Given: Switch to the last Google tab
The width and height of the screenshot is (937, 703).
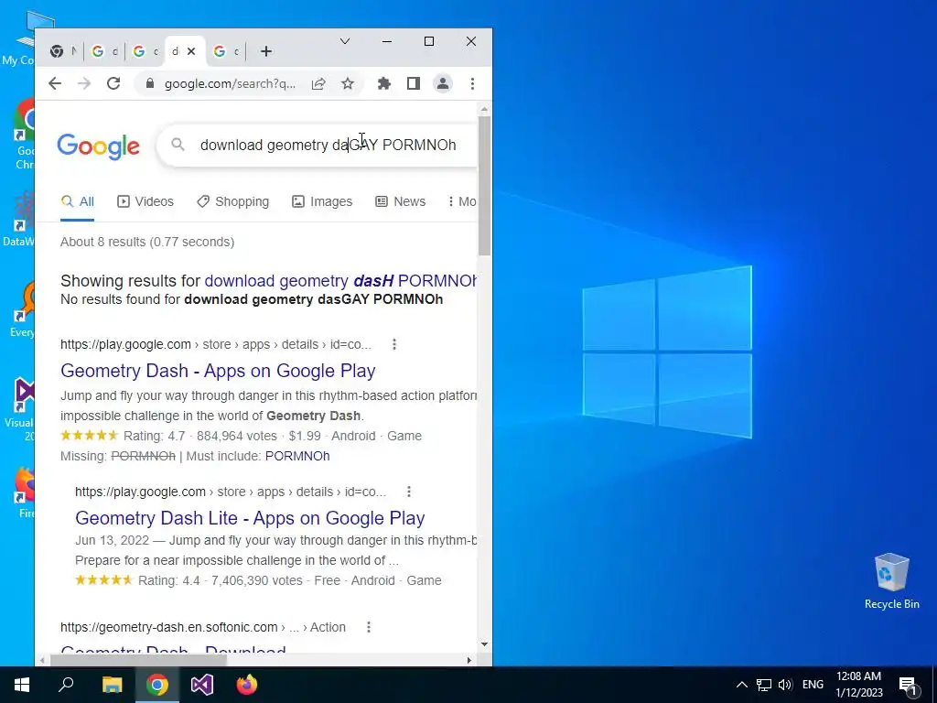Looking at the screenshot, I should [226, 51].
